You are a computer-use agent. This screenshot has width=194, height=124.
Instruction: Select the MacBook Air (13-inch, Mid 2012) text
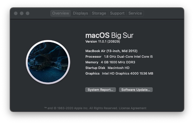coord(111,51)
